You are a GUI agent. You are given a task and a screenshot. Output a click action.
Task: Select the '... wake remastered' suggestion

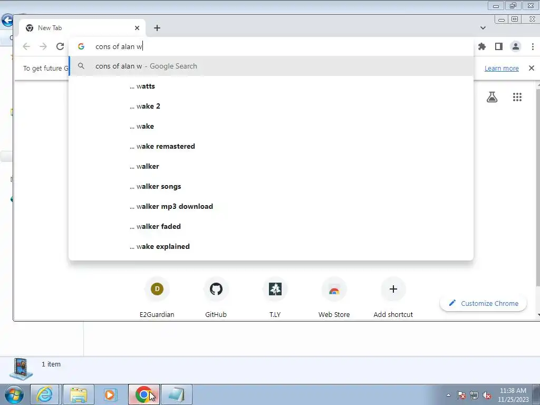[271, 147]
